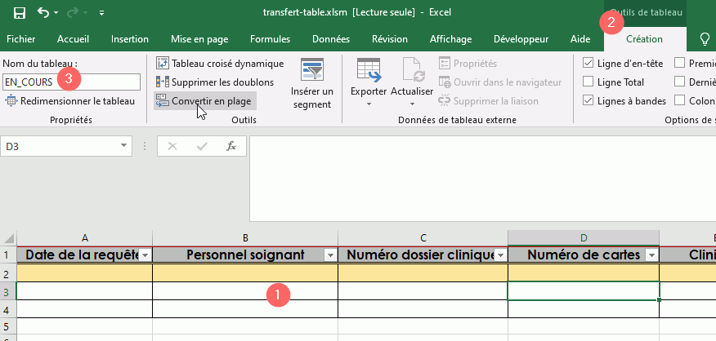Image resolution: width=716 pixels, height=341 pixels.
Task: Open the Undo history dropdown arrow
Action: 56,13
